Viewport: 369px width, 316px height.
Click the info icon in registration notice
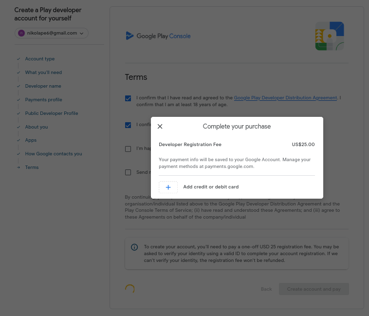(x=135, y=247)
